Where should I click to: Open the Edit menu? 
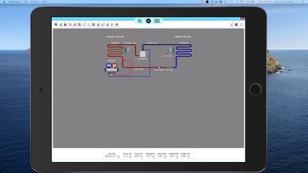[26, 2]
